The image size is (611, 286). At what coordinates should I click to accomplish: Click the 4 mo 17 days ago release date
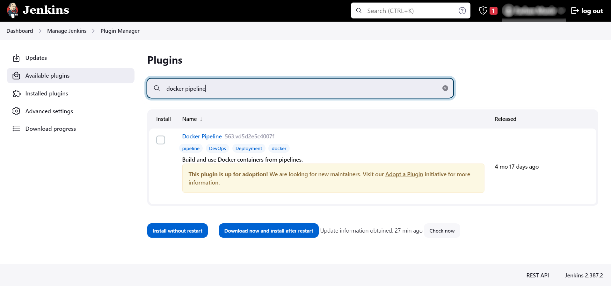517,167
